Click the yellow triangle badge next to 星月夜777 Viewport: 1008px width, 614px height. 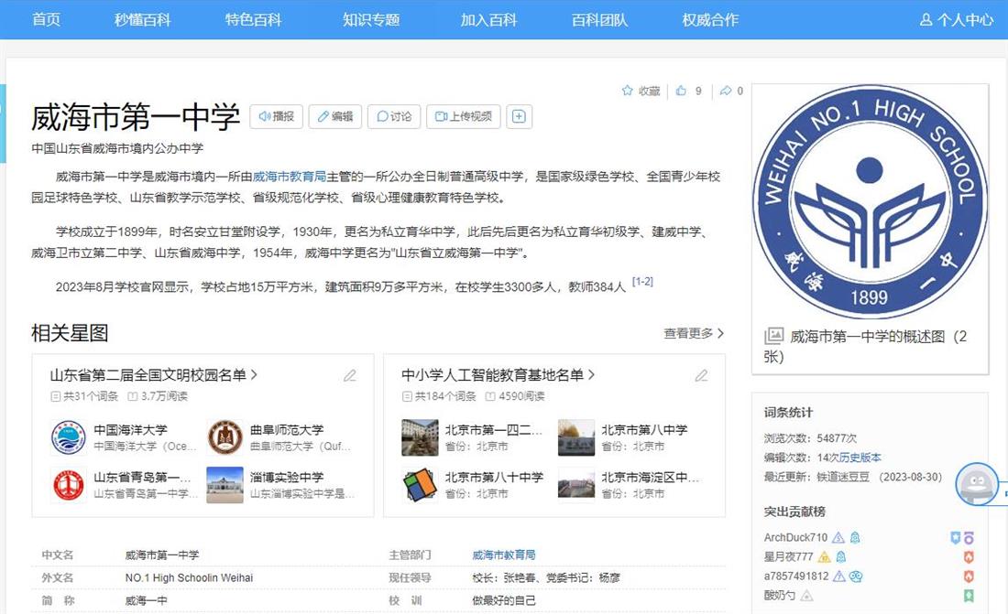coord(824,557)
